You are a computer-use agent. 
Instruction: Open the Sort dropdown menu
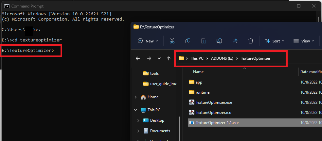pos(274,41)
